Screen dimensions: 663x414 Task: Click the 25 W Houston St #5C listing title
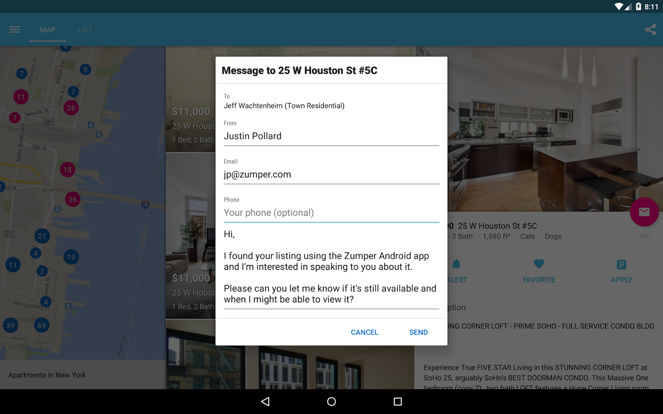coord(497,226)
